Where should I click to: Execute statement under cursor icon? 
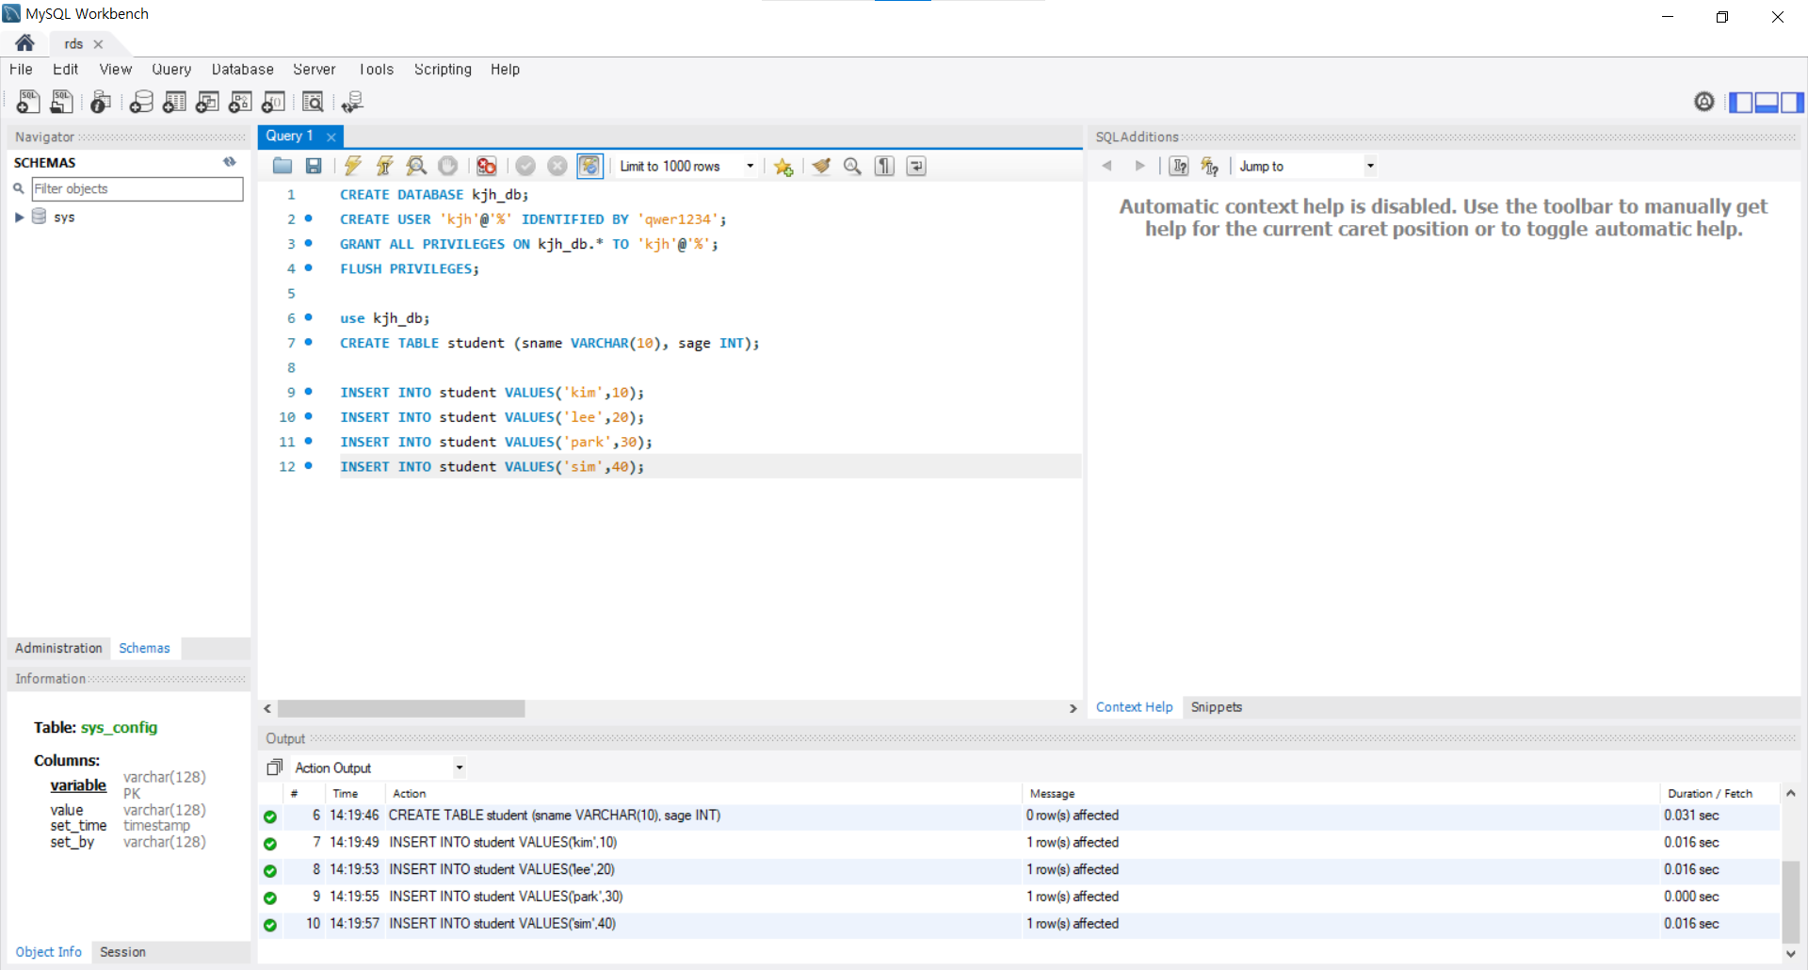pos(384,166)
